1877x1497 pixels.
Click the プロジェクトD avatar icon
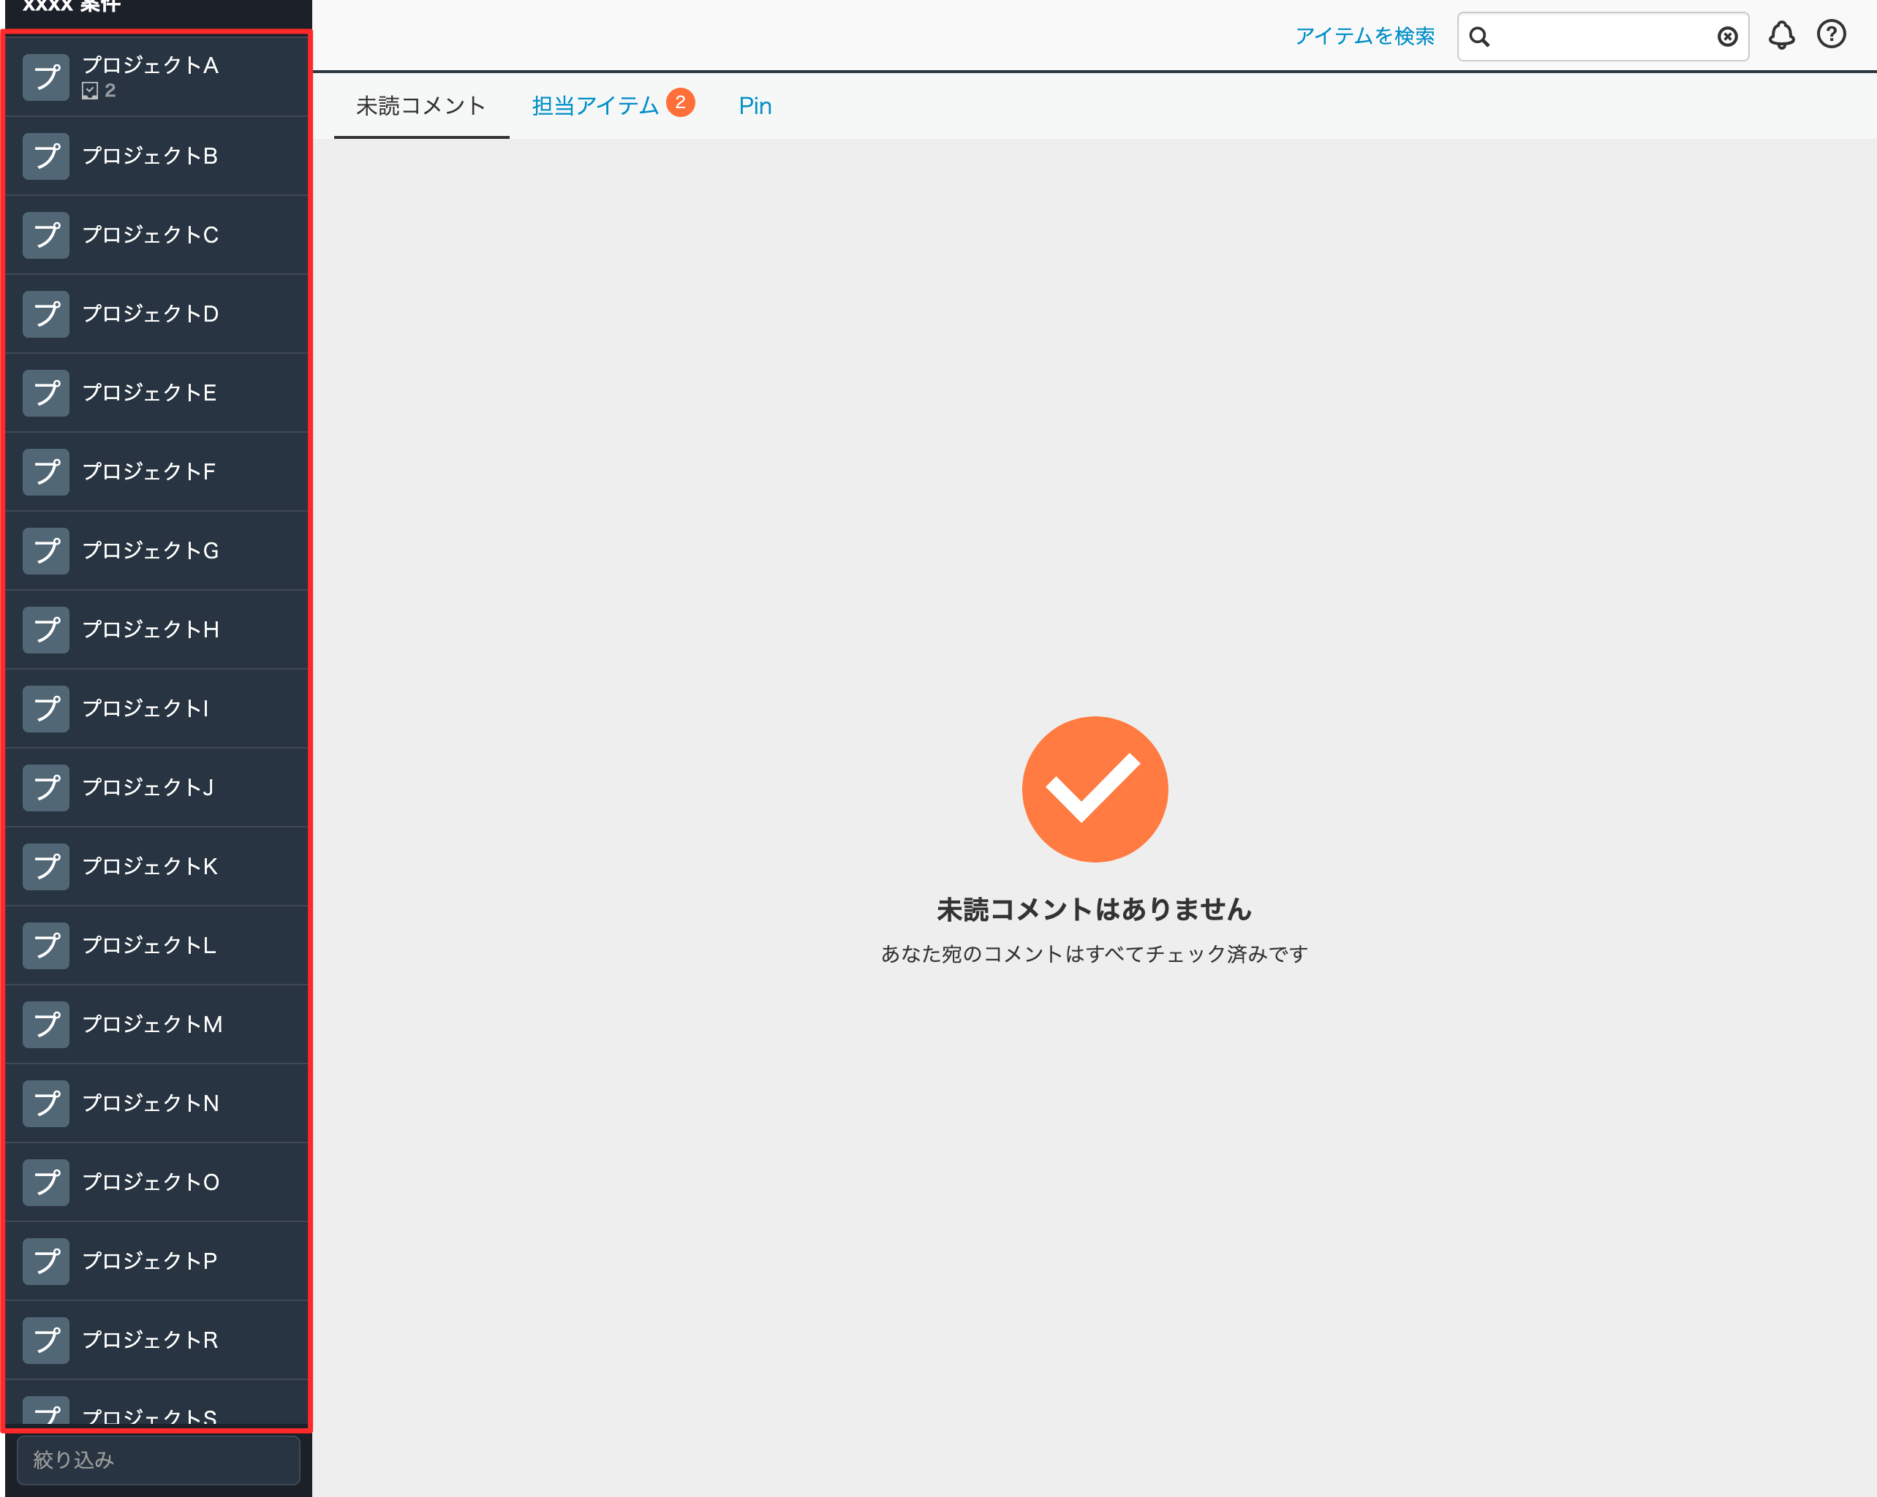tap(46, 314)
